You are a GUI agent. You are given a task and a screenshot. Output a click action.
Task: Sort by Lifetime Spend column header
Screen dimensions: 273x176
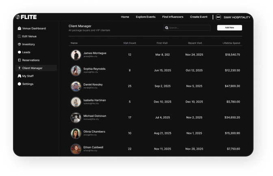click(231, 43)
